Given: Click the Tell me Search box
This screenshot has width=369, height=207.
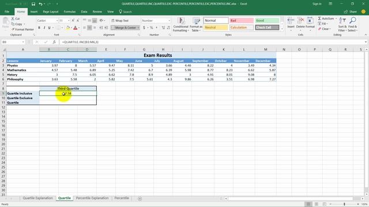Looking at the screenshot, I should [x=126, y=11].
